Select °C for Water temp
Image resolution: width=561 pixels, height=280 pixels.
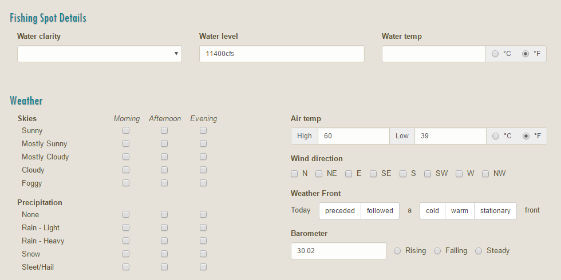pos(495,54)
